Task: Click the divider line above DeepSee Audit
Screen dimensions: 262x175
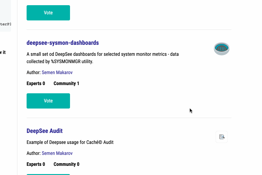Action: coord(129,118)
